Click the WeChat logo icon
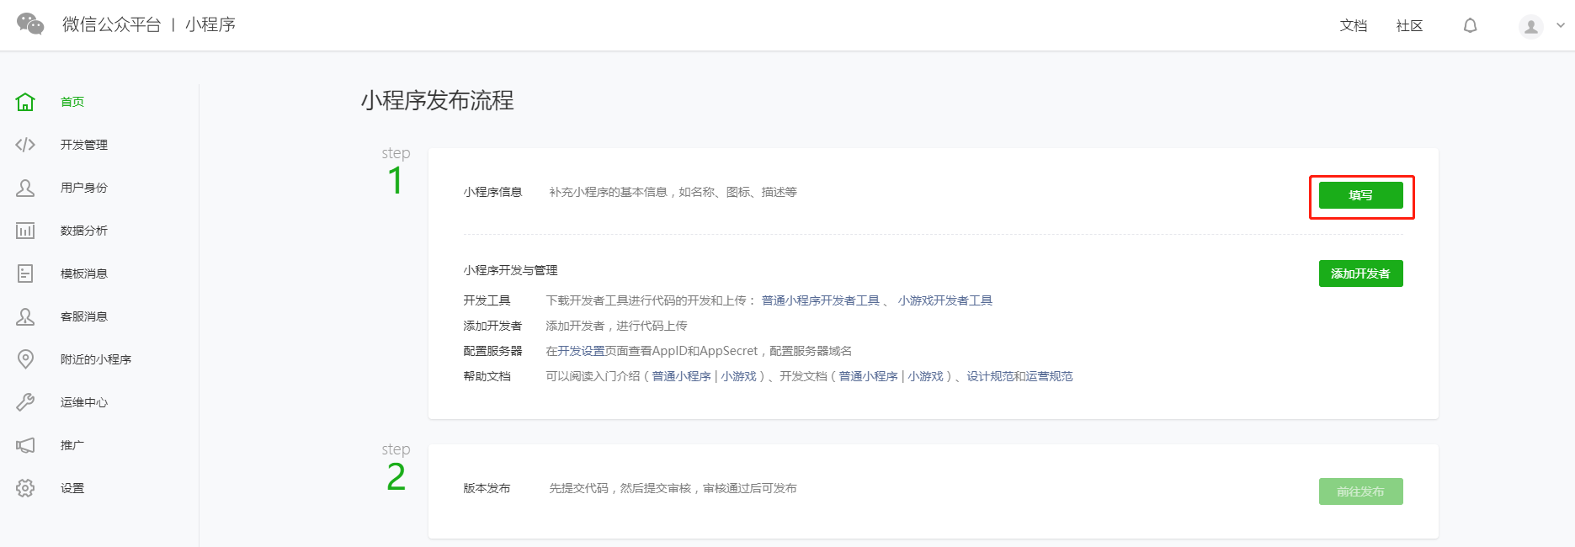 pyautogui.click(x=30, y=24)
